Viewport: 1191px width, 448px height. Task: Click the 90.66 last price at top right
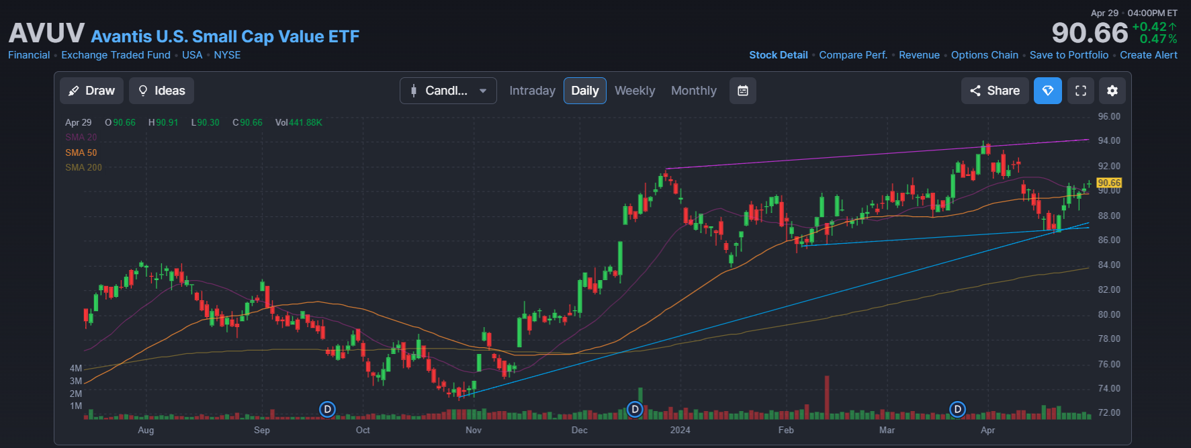tap(1090, 33)
